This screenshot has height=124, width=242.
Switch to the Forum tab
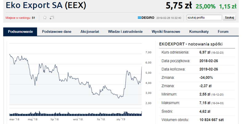[x=223, y=32]
